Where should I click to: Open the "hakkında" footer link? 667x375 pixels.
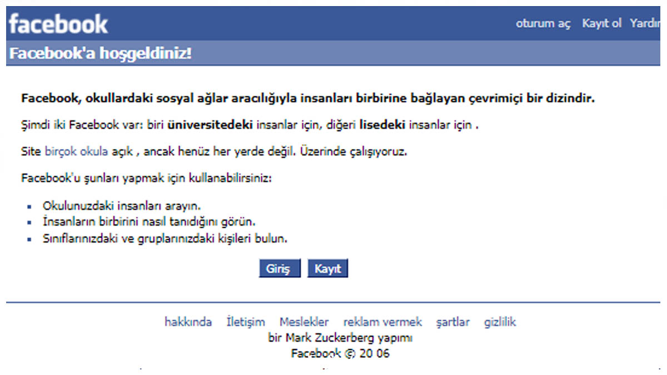click(188, 322)
